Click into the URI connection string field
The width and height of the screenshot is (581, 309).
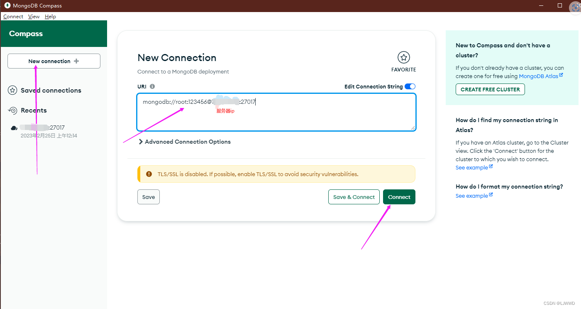coord(276,112)
